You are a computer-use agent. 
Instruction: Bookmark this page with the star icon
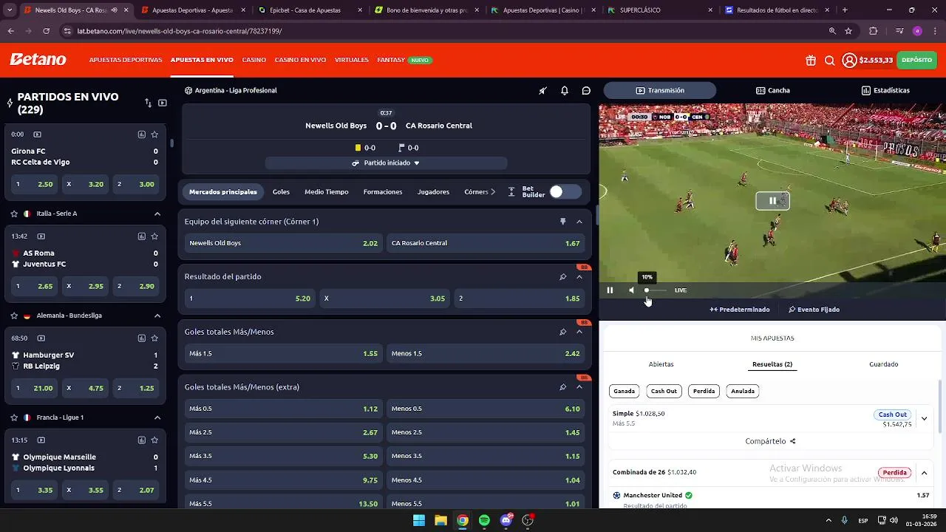[x=848, y=31]
